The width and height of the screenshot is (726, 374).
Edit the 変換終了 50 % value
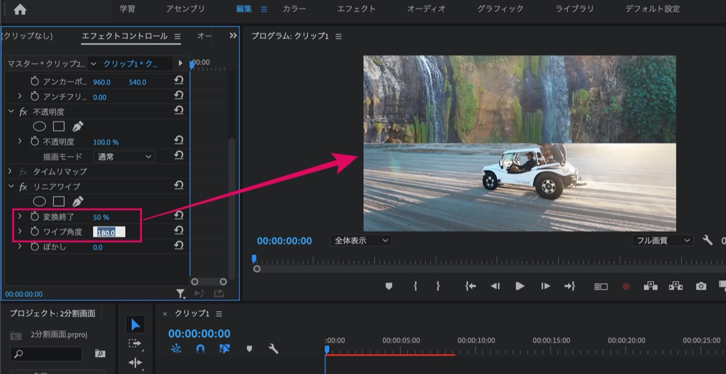click(101, 217)
